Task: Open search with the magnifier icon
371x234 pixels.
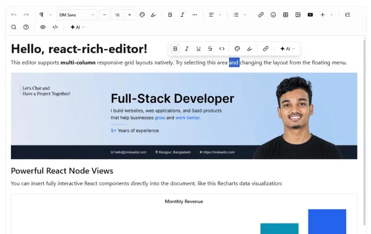Action: [x=14, y=27]
